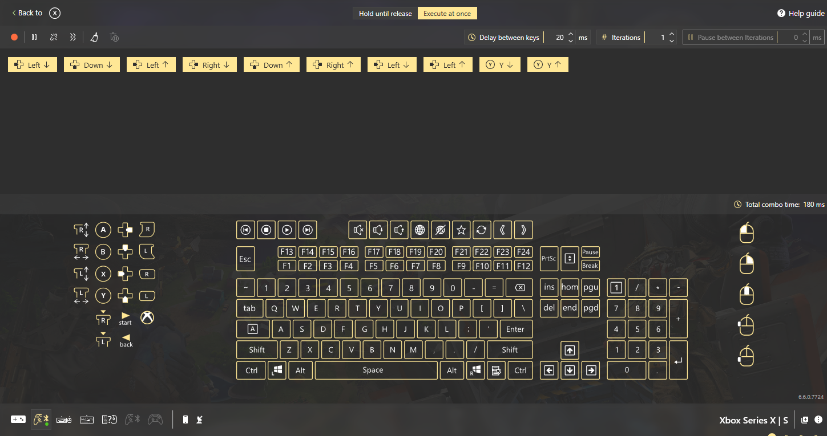The image size is (827, 436).
Task: Decrease delay between keys value
Action: pyautogui.click(x=571, y=41)
